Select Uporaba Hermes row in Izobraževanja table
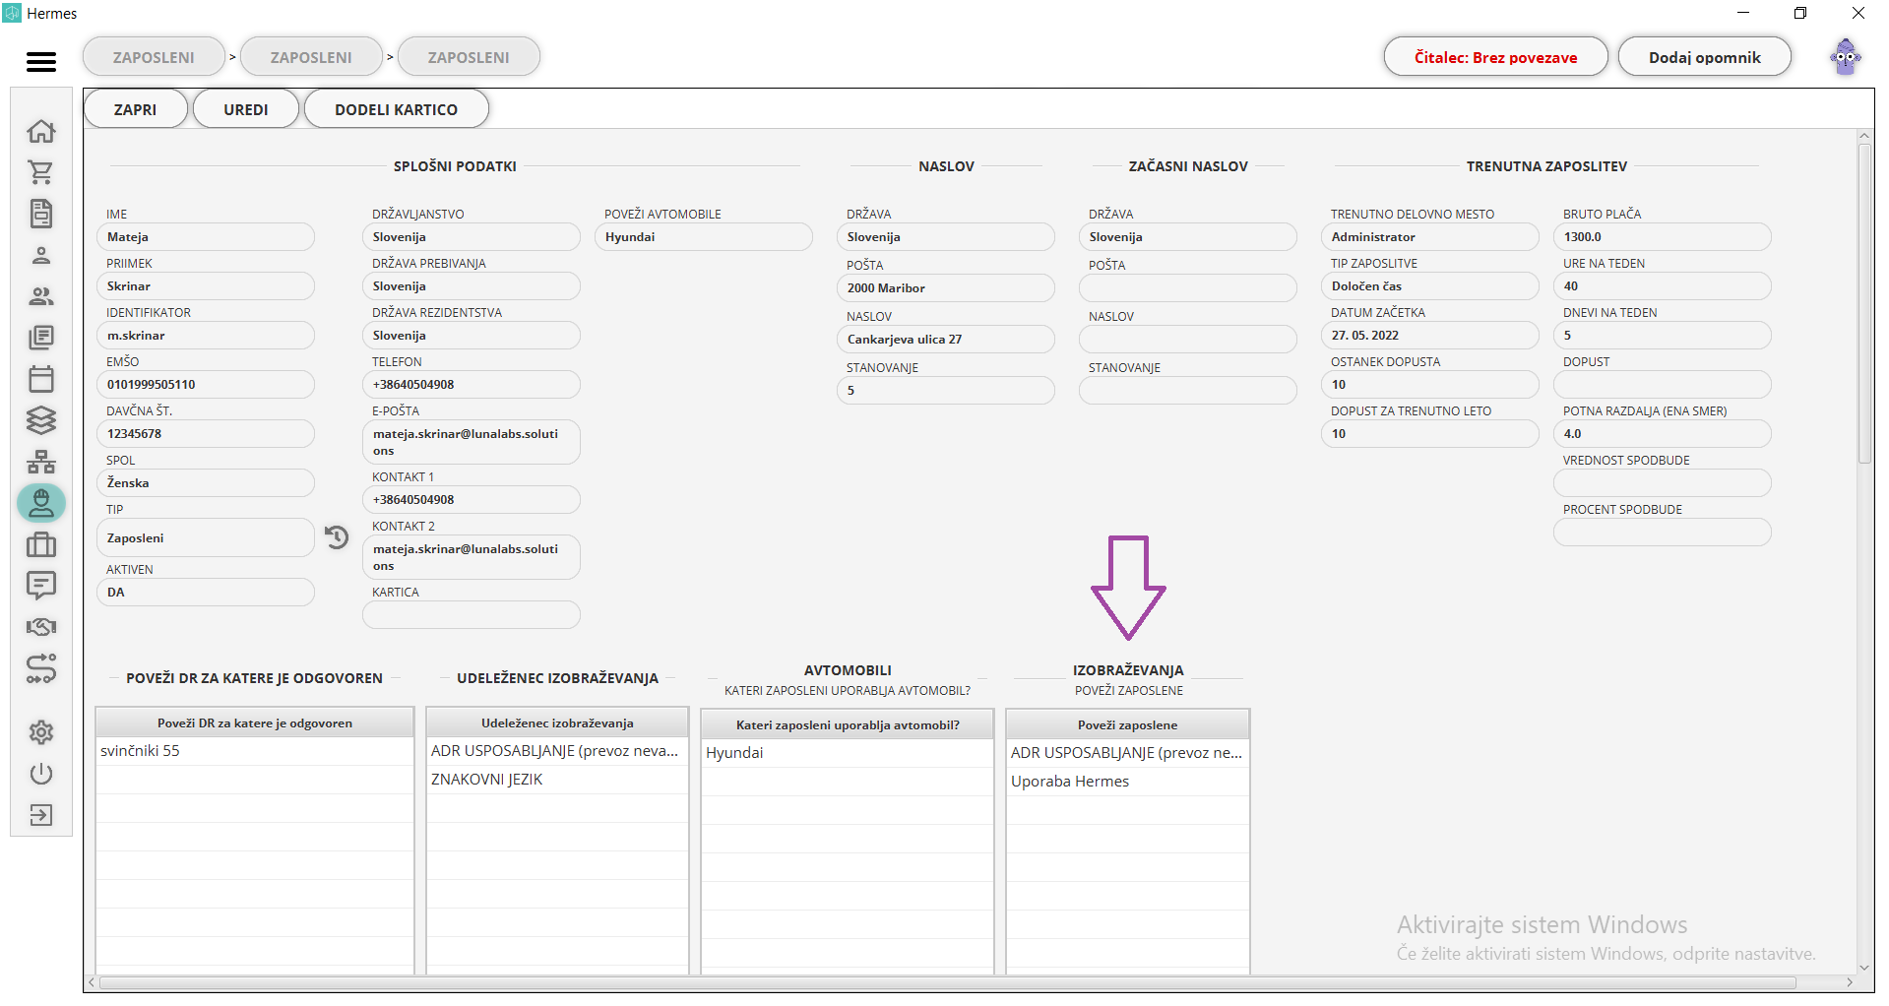 (x=1128, y=782)
